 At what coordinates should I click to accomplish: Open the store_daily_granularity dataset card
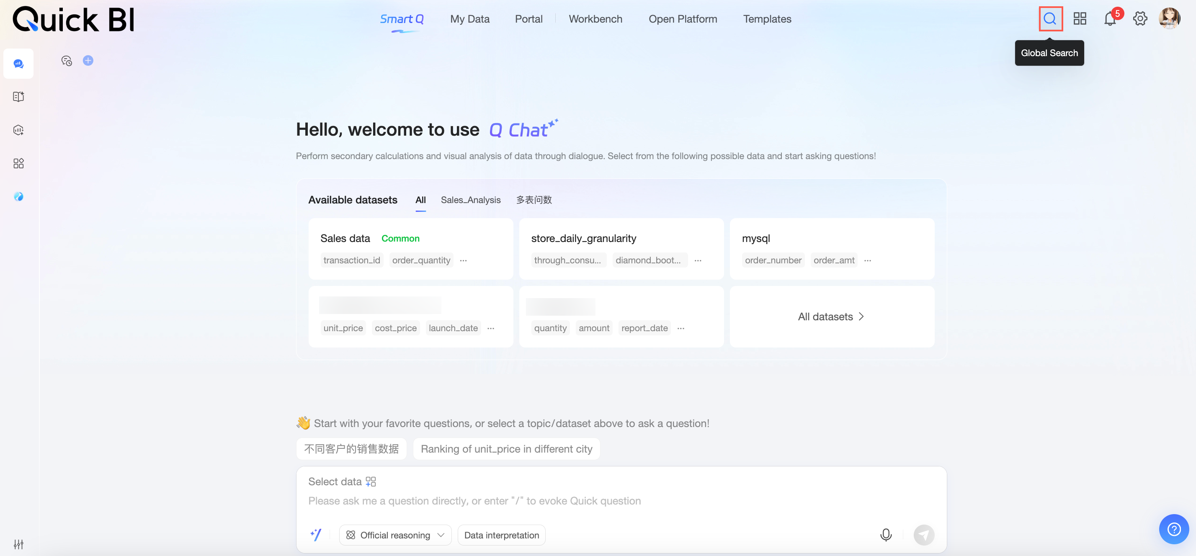point(621,249)
